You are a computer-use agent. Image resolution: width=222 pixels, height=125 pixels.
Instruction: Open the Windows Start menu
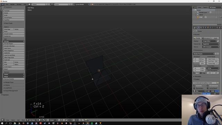(x=2, y=123)
